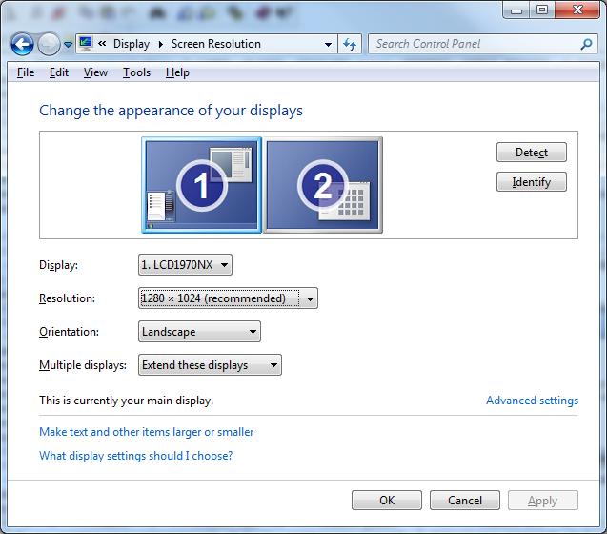Open the Orientation dropdown showing Landscape

[x=199, y=331]
